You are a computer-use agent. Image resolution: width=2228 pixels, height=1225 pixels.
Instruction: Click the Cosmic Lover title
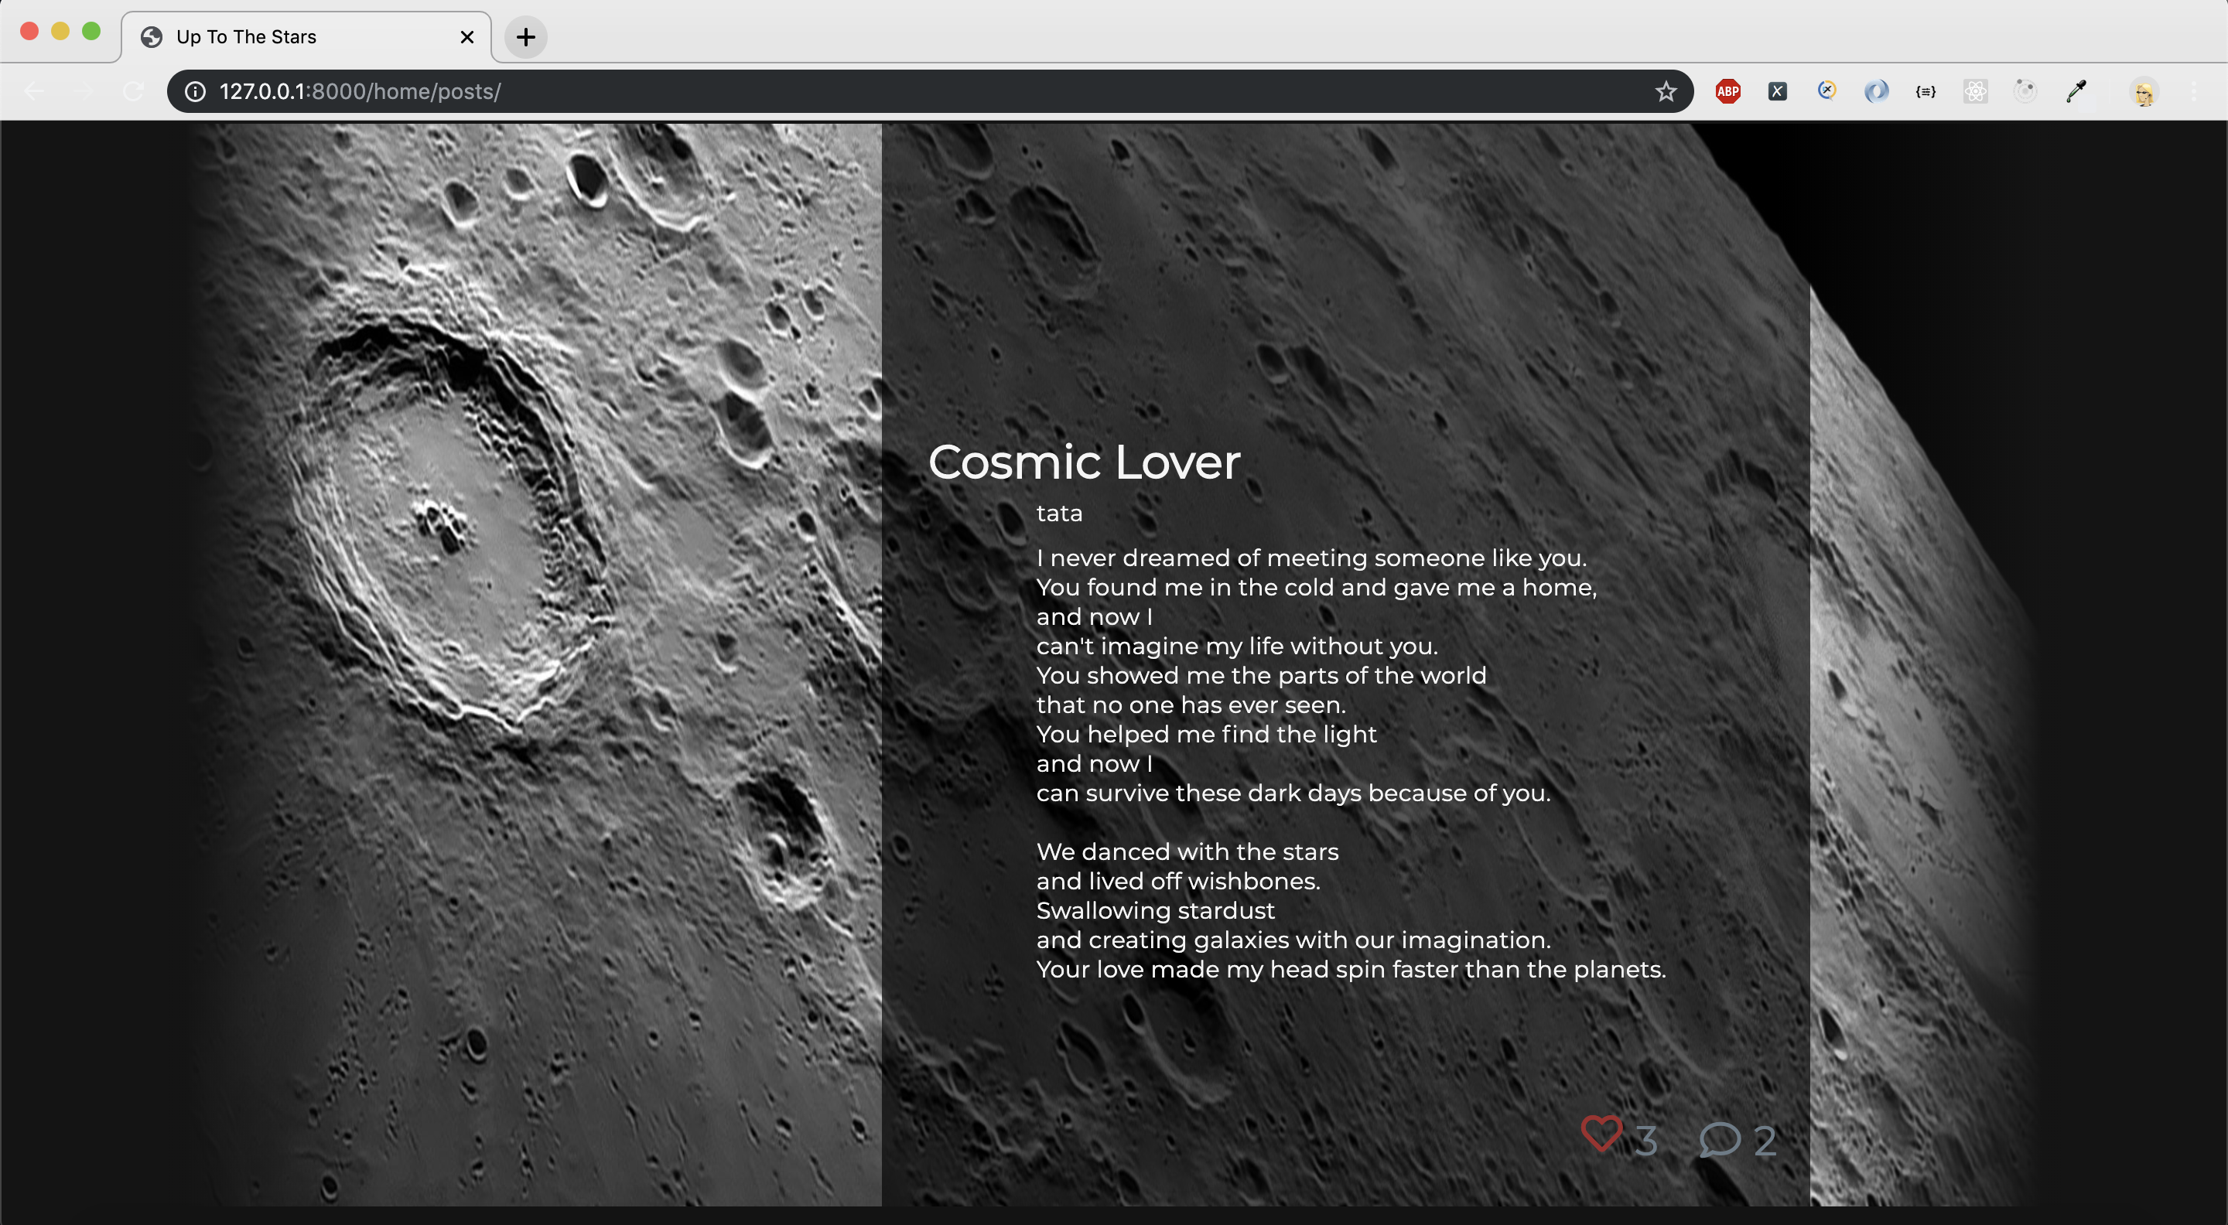(1084, 462)
